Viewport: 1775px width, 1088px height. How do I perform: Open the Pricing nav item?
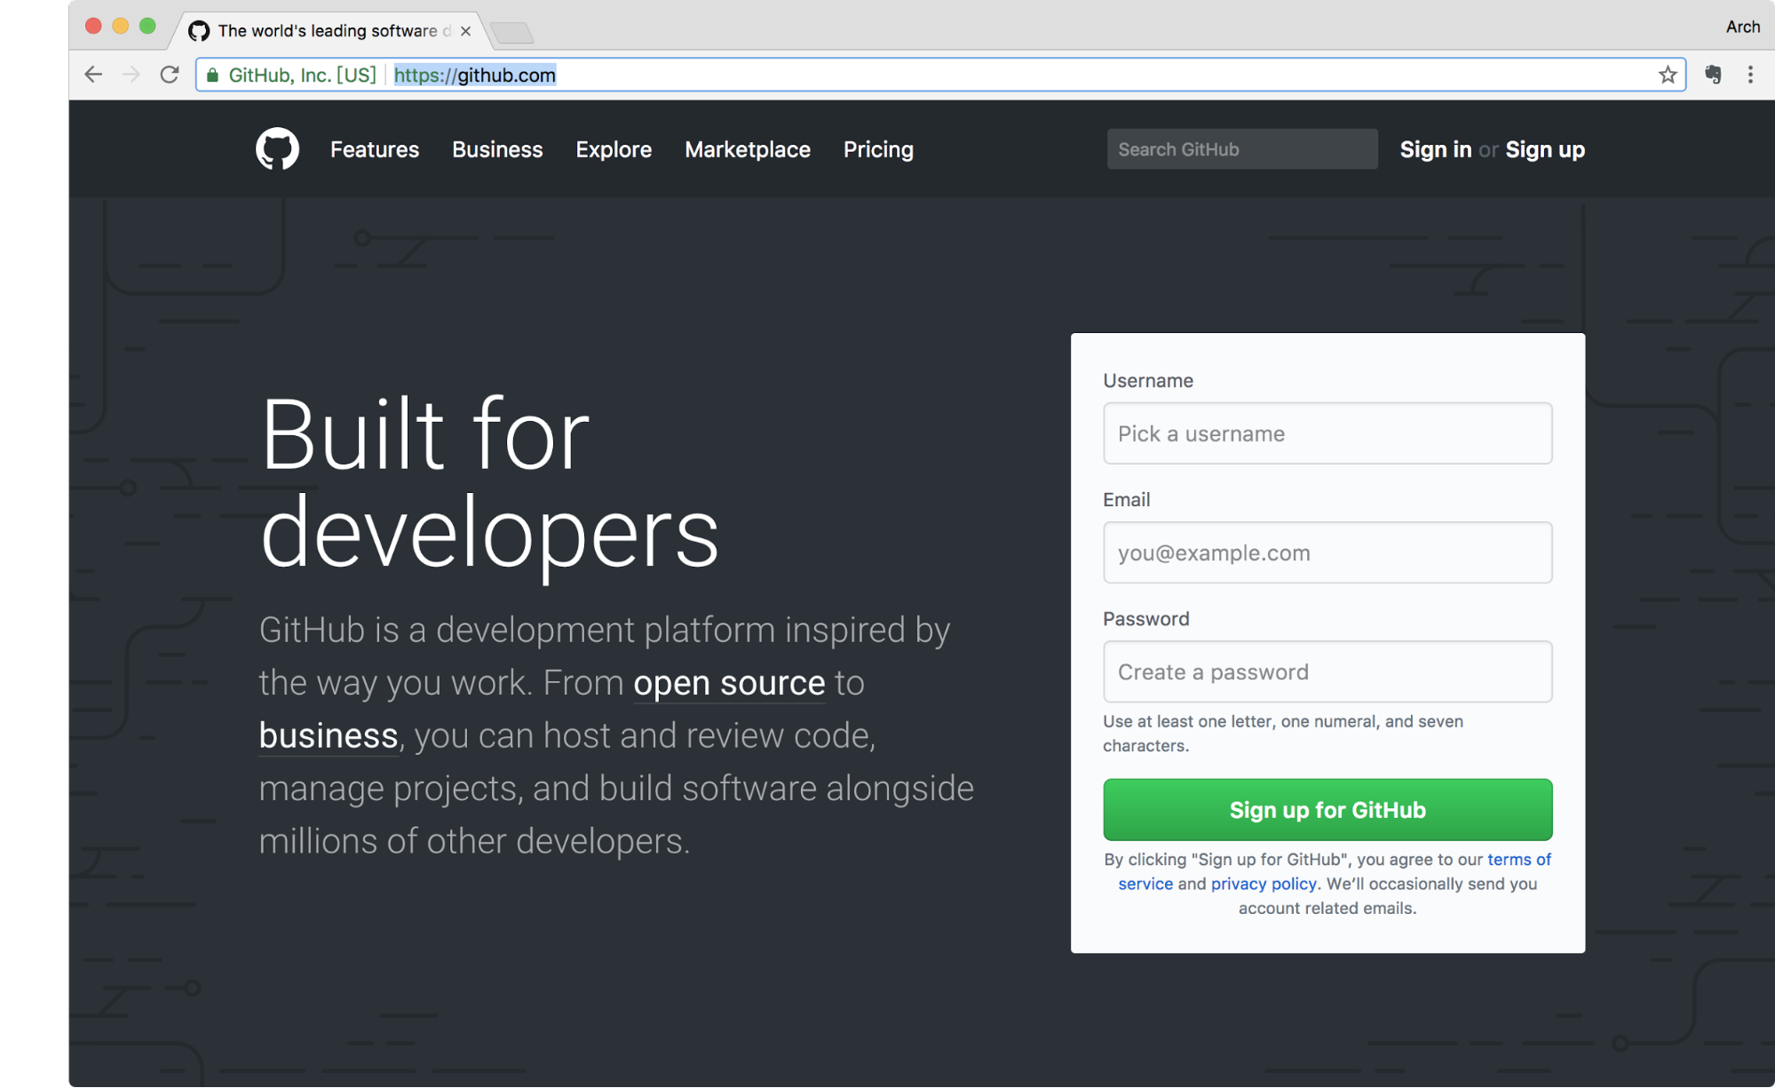tap(878, 149)
